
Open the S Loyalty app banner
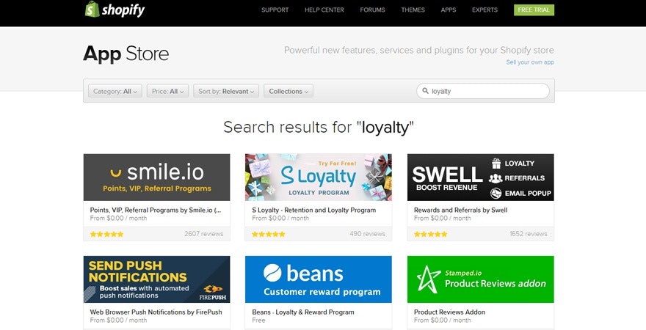(x=318, y=177)
